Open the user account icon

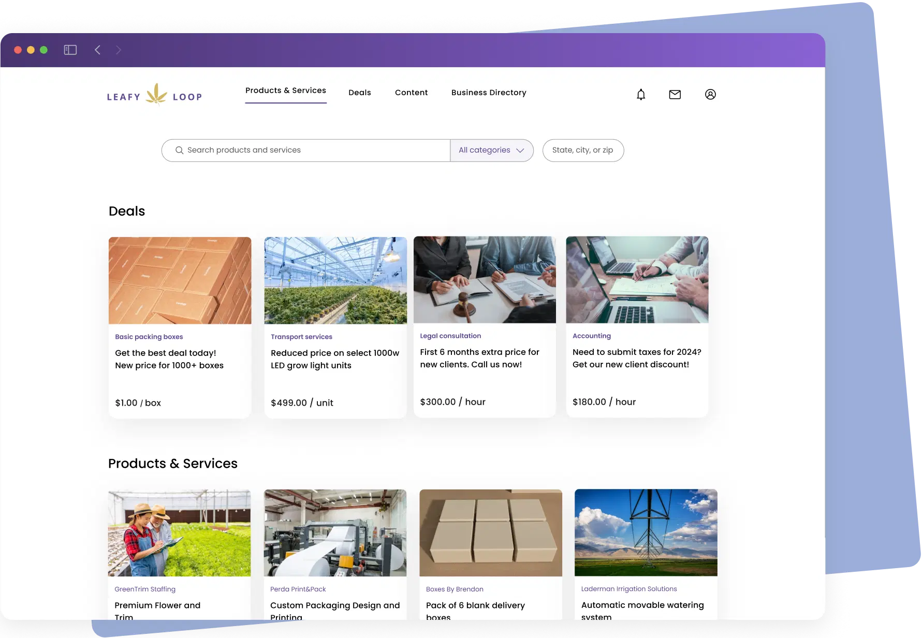710,94
